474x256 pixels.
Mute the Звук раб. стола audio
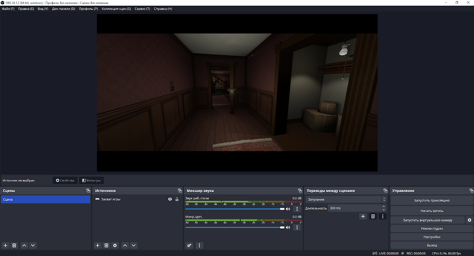(288, 209)
